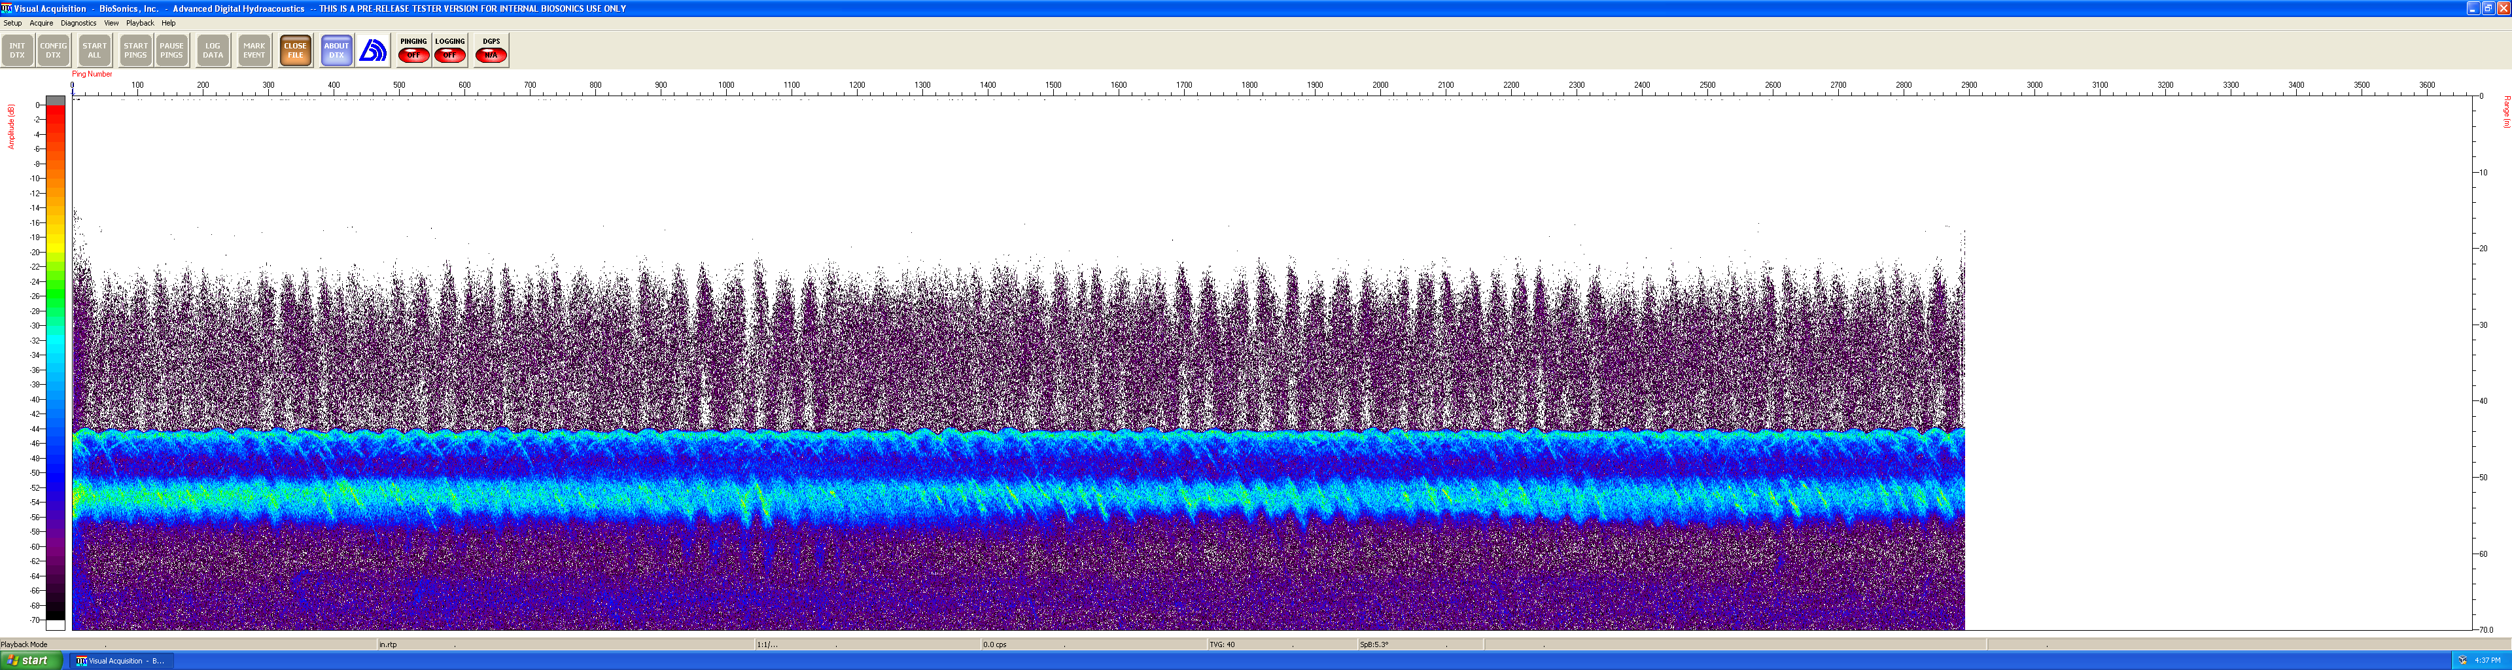
Task: Open the Diagnostics menu
Action: click(x=78, y=24)
